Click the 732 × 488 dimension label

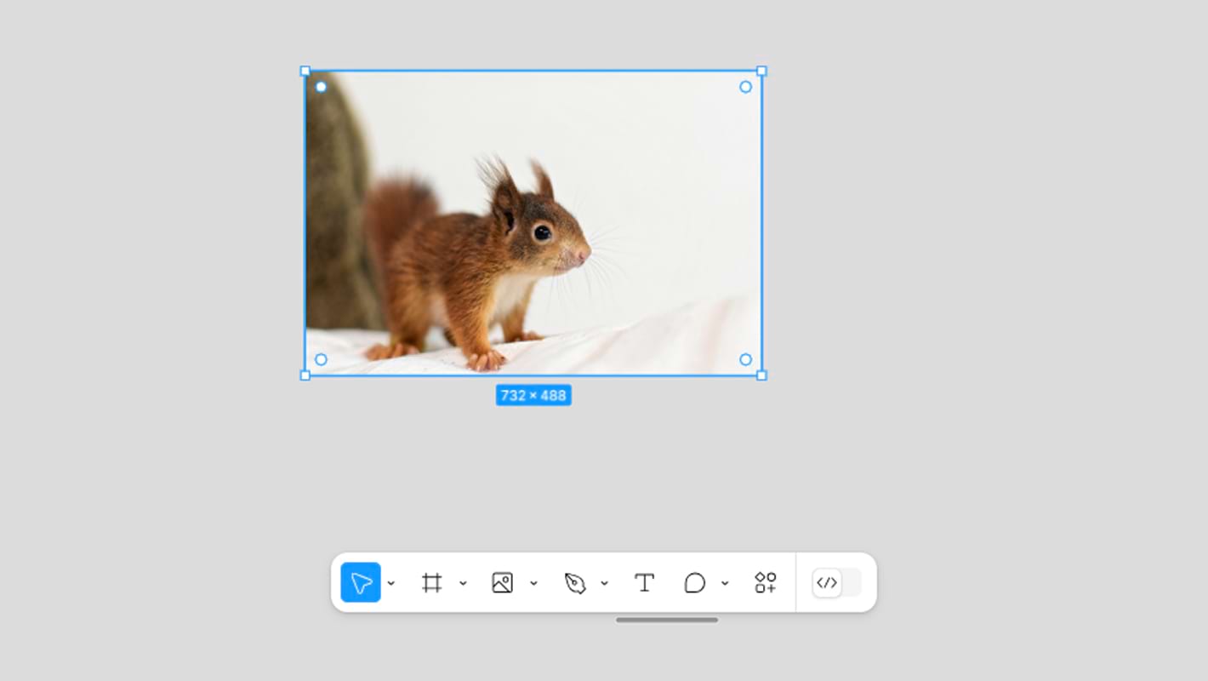(533, 396)
